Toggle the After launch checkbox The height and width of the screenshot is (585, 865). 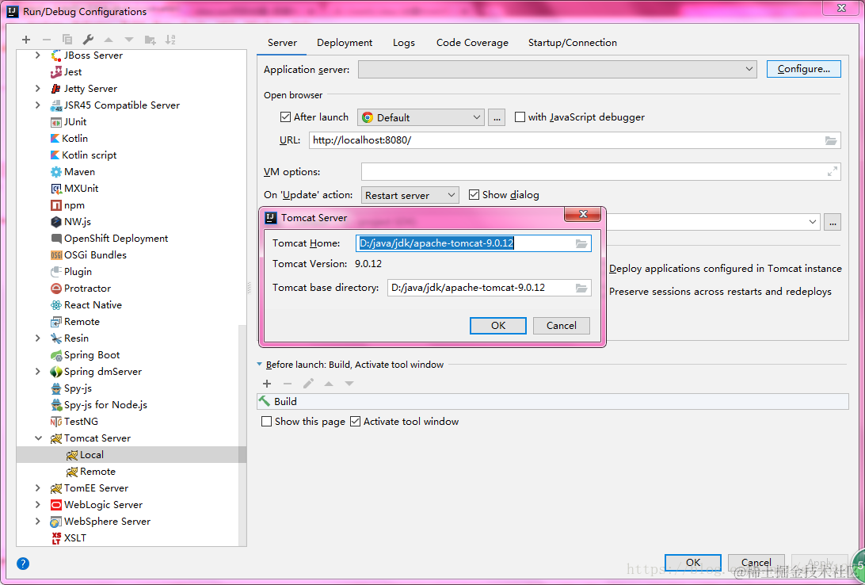pyautogui.click(x=285, y=117)
